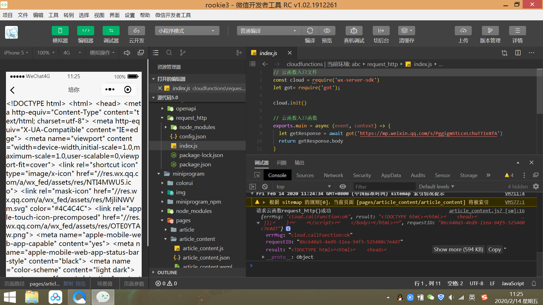
Task: Open the iPhone 5 device dropdown
Action: click(x=16, y=53)
